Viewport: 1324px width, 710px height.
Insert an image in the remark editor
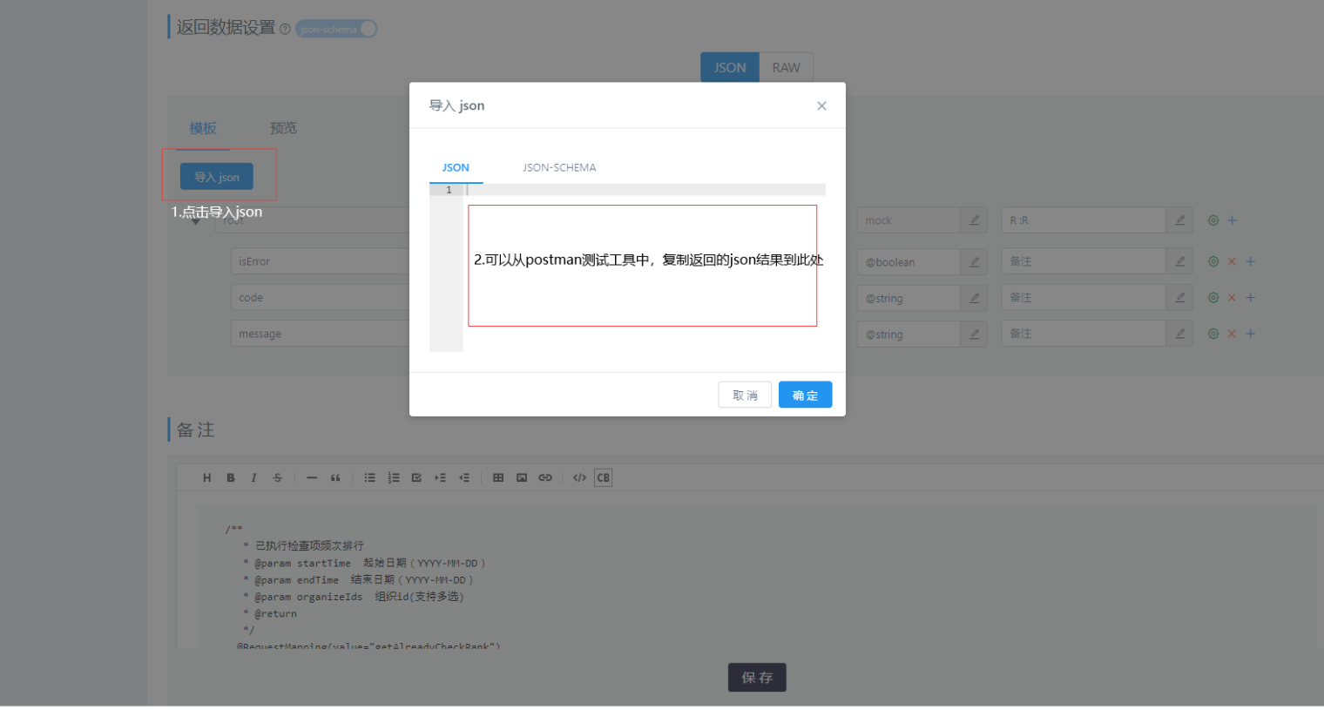click(x=521, y=477)
